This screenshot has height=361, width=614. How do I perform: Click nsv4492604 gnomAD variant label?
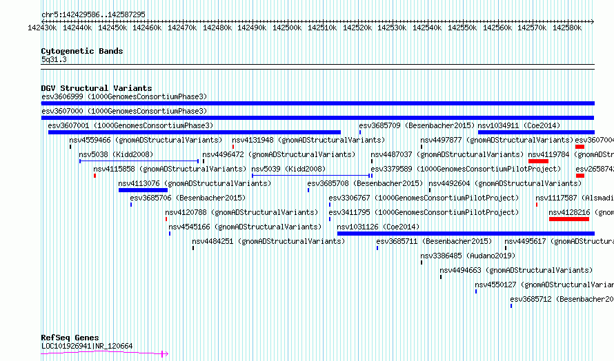[x=505, y=183]
